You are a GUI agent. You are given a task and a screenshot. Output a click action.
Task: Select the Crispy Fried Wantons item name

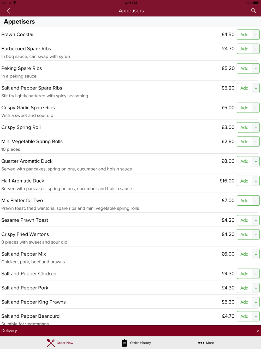click(x=25, y=234)
